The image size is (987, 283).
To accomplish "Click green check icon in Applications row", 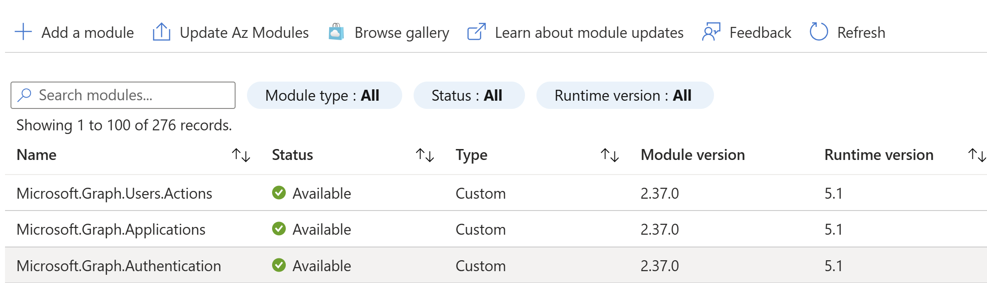I will tap(279, 229).
